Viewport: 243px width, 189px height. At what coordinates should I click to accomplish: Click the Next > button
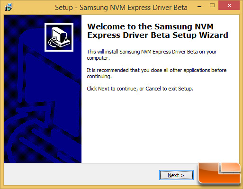[x=176, y=175]
